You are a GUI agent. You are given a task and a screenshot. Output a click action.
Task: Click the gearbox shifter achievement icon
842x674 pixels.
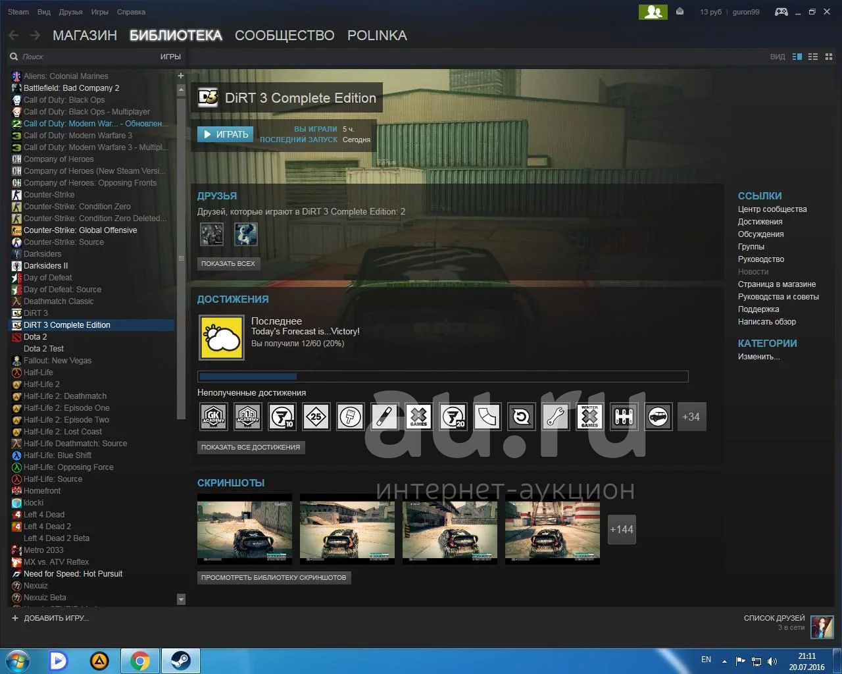[x=624, y=417]
